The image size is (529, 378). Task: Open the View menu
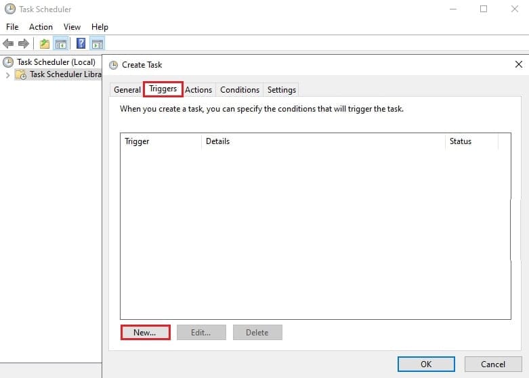(72, 27)
